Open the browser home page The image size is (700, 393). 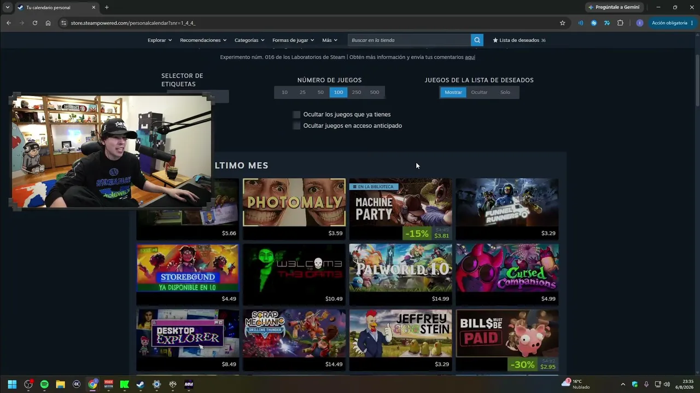[48, 23]
